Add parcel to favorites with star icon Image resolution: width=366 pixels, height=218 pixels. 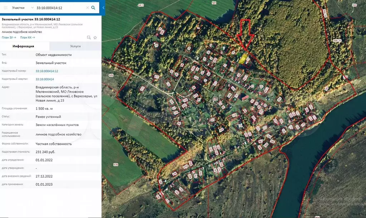click(x=95, y=38)
